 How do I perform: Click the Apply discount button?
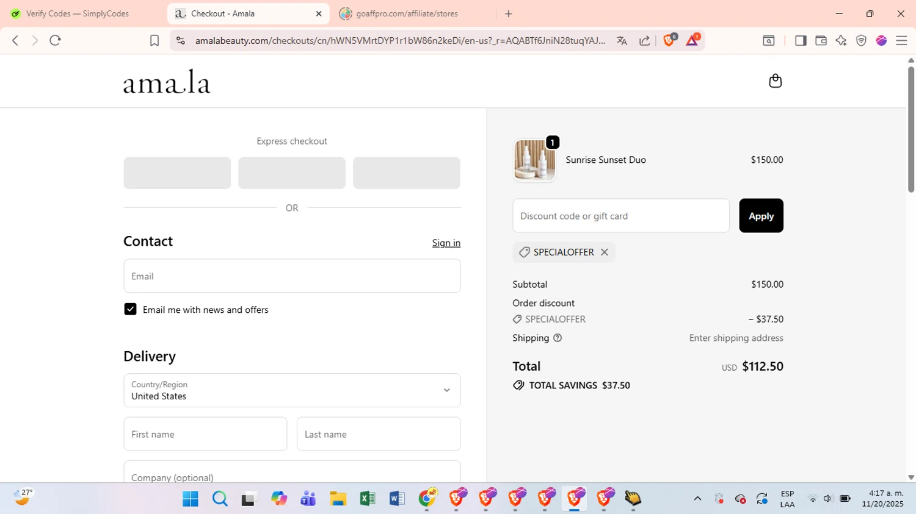(761, 216)
